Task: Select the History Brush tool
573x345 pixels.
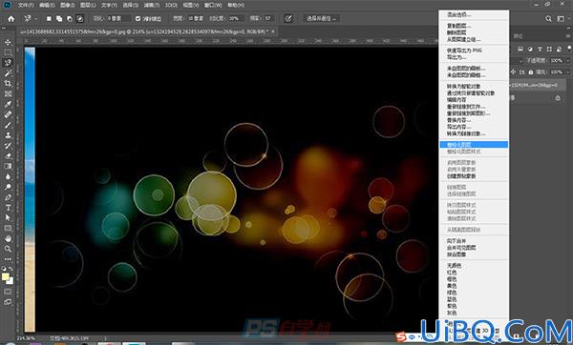Action: point(8,146)
